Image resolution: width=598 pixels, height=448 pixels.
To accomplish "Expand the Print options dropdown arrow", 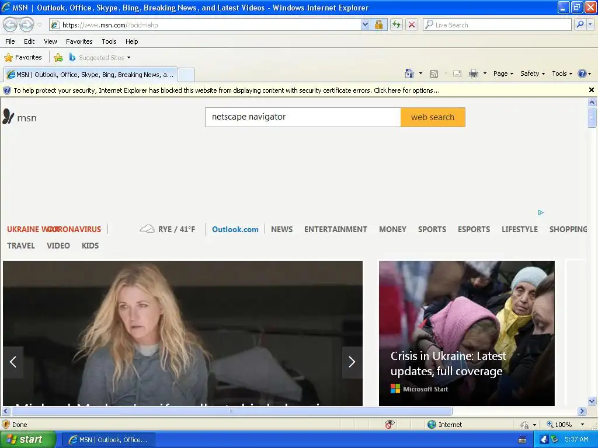I will (x=485, y=73).
